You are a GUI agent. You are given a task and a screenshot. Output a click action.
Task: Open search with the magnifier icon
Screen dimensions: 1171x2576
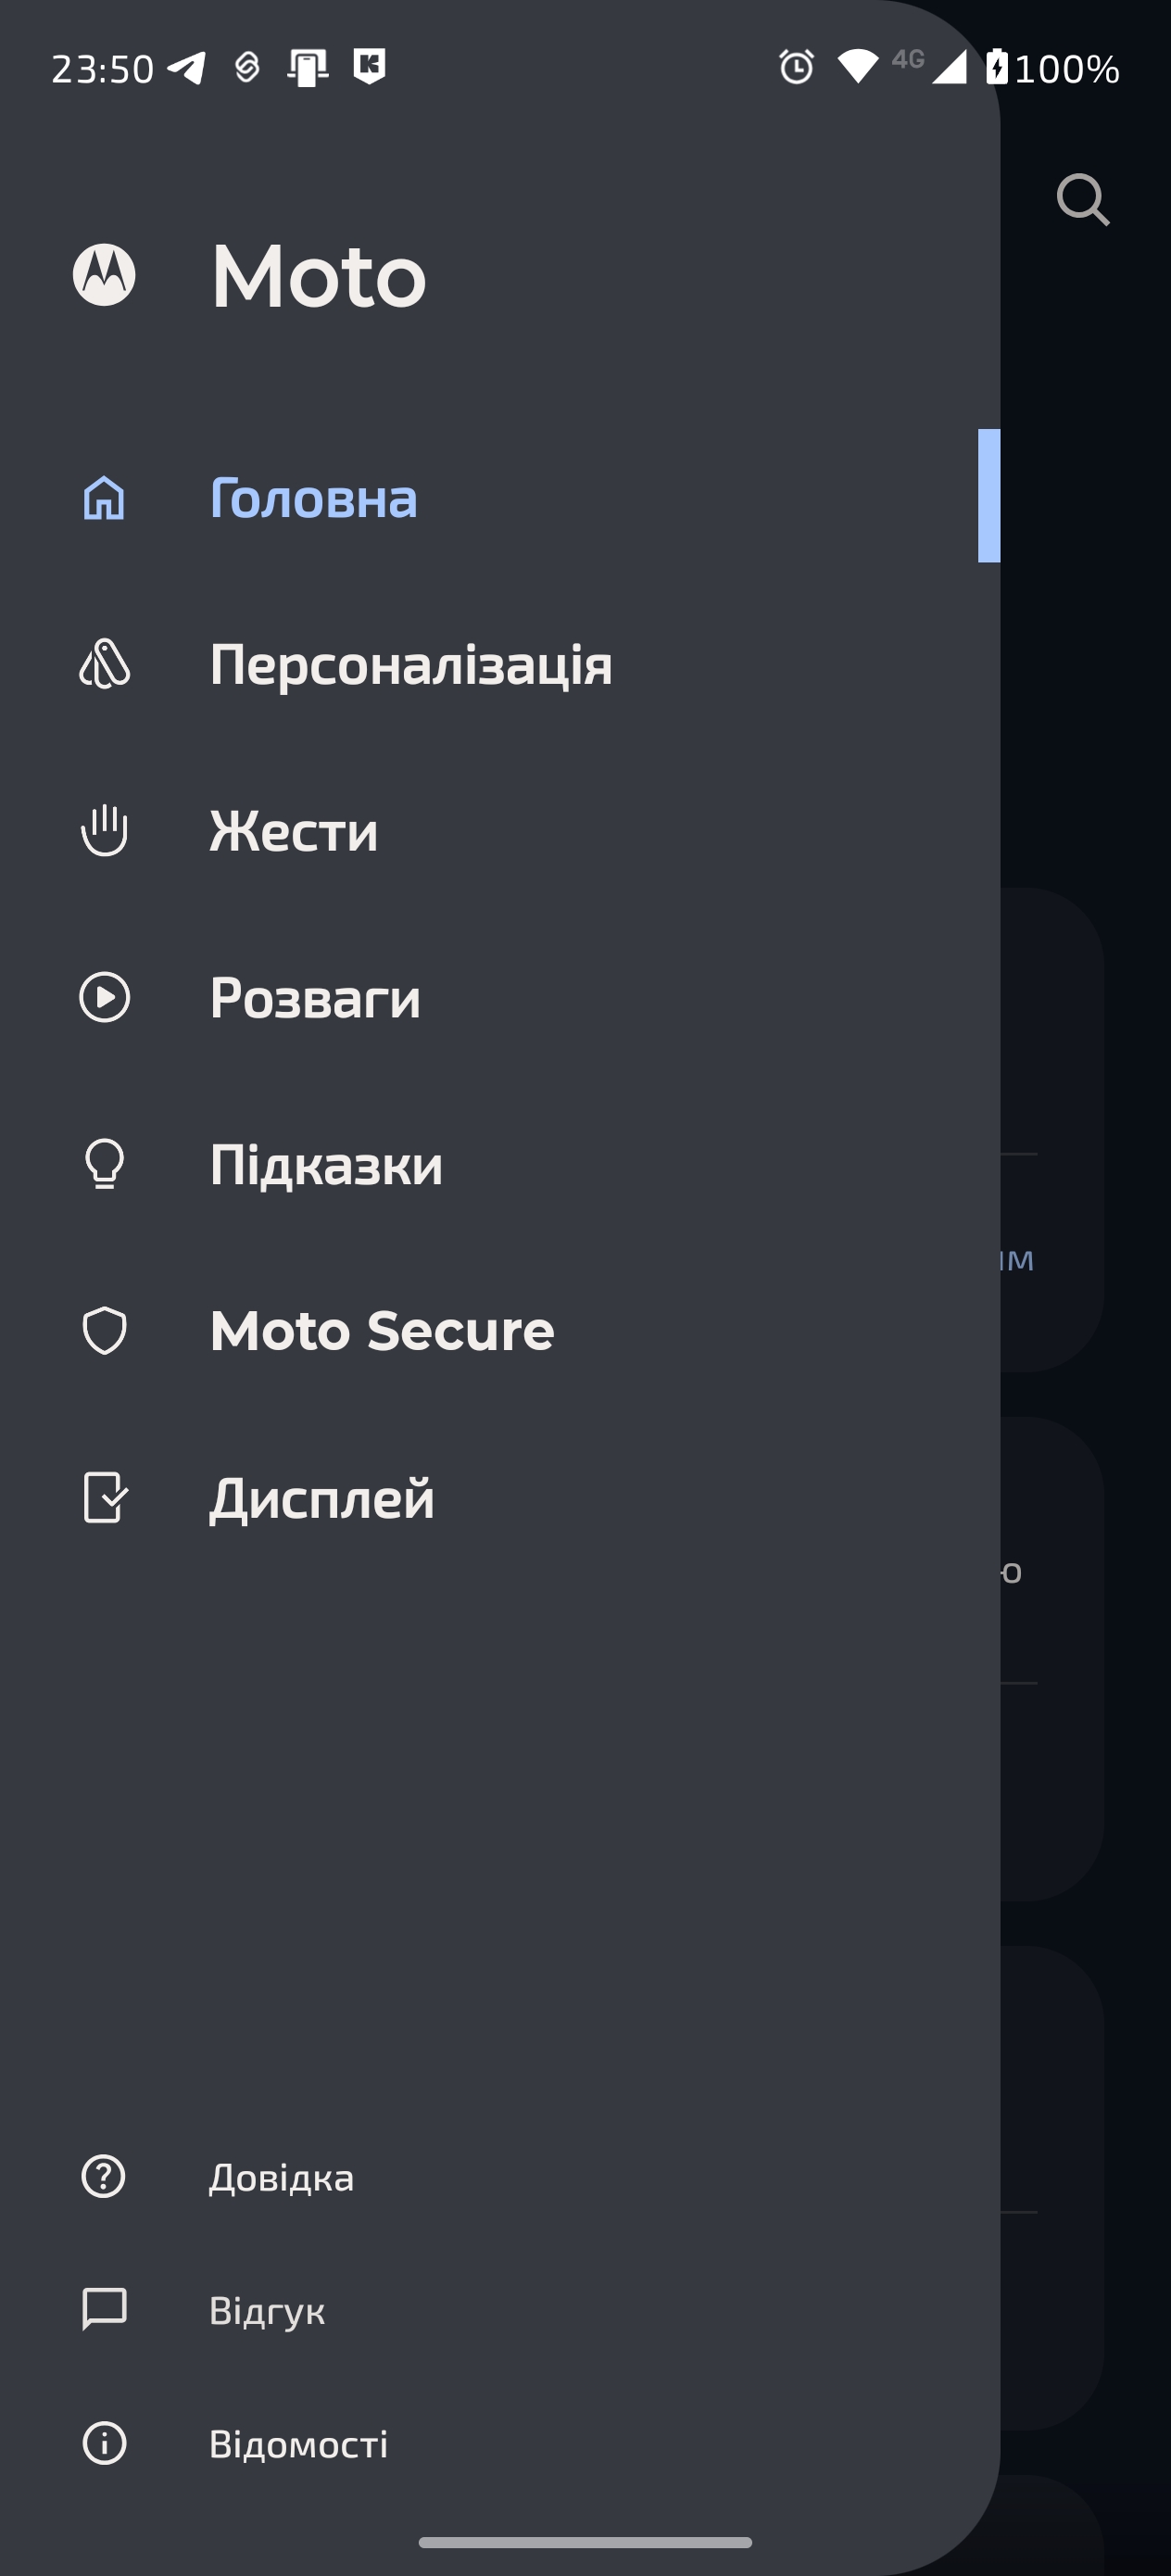tap(1082, 200)
